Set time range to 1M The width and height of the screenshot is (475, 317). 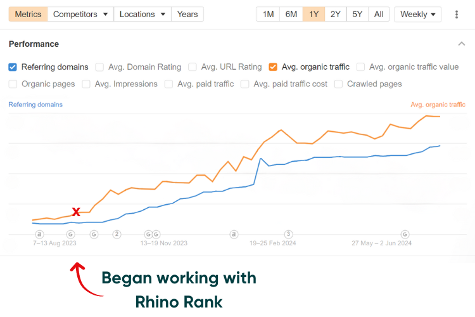tap(268, 14)
